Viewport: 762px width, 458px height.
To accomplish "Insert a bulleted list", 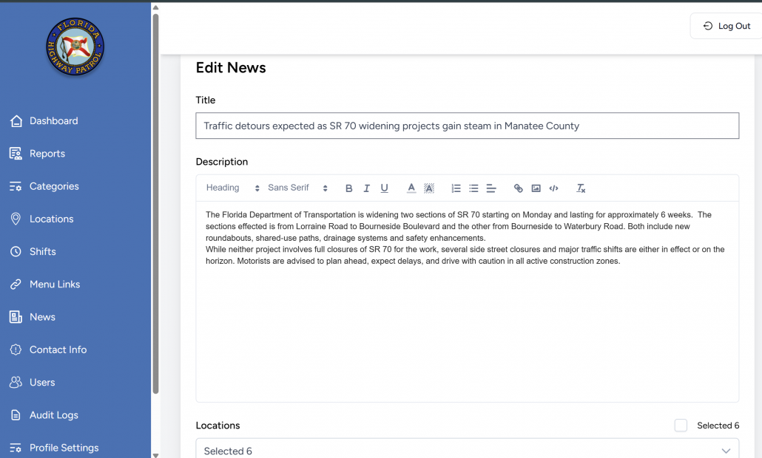I will tap(473, 188).
